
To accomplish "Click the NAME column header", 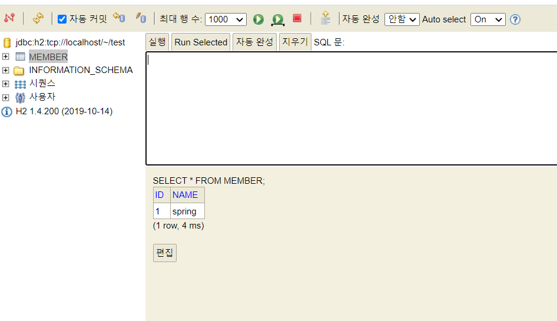I will [x=187, y=195].
